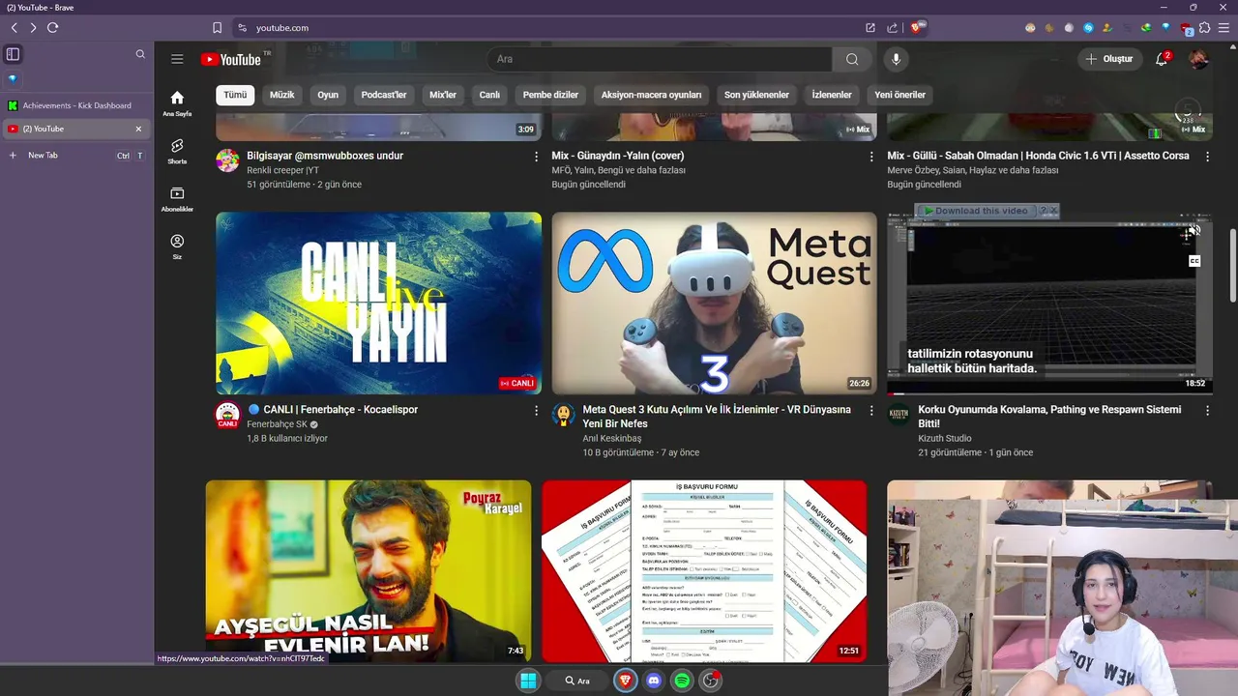Start voice search with microphone icon
1238x696 pixels.
click(896, 59)
